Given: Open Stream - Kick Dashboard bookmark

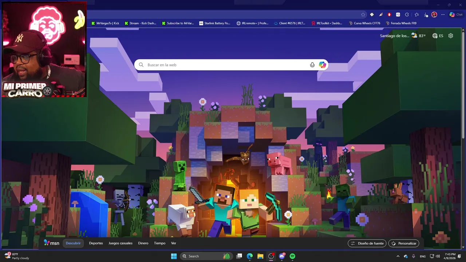Looking at the screenshot, I should tap(140, 23).
